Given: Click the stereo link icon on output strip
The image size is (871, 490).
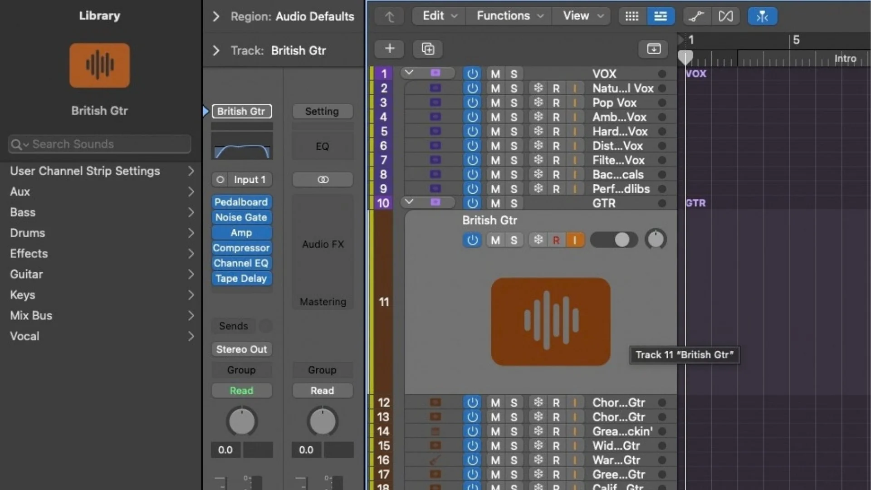Looking at the screenshot, I should [323, 180].
